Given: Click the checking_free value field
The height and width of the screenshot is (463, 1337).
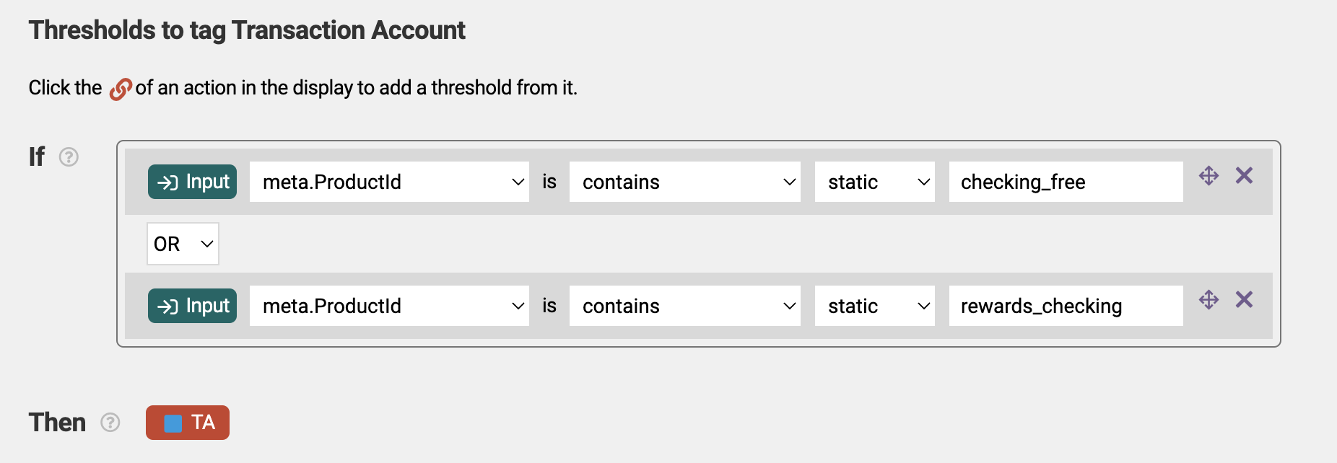Looking at the screenshot, I should (x=1066, y=182).
